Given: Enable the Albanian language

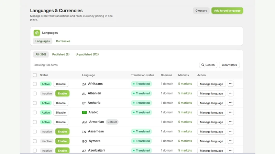Looking at the screenshot, I should 62,93.
